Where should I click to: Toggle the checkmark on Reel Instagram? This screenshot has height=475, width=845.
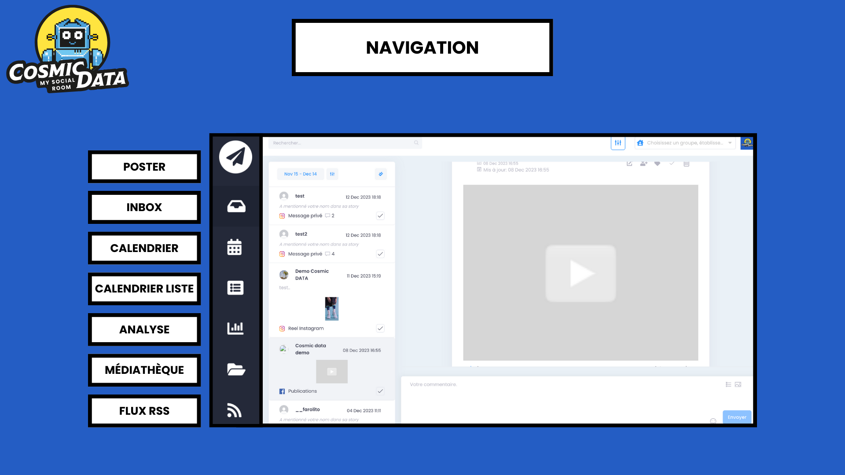click(x=380, y=328)
